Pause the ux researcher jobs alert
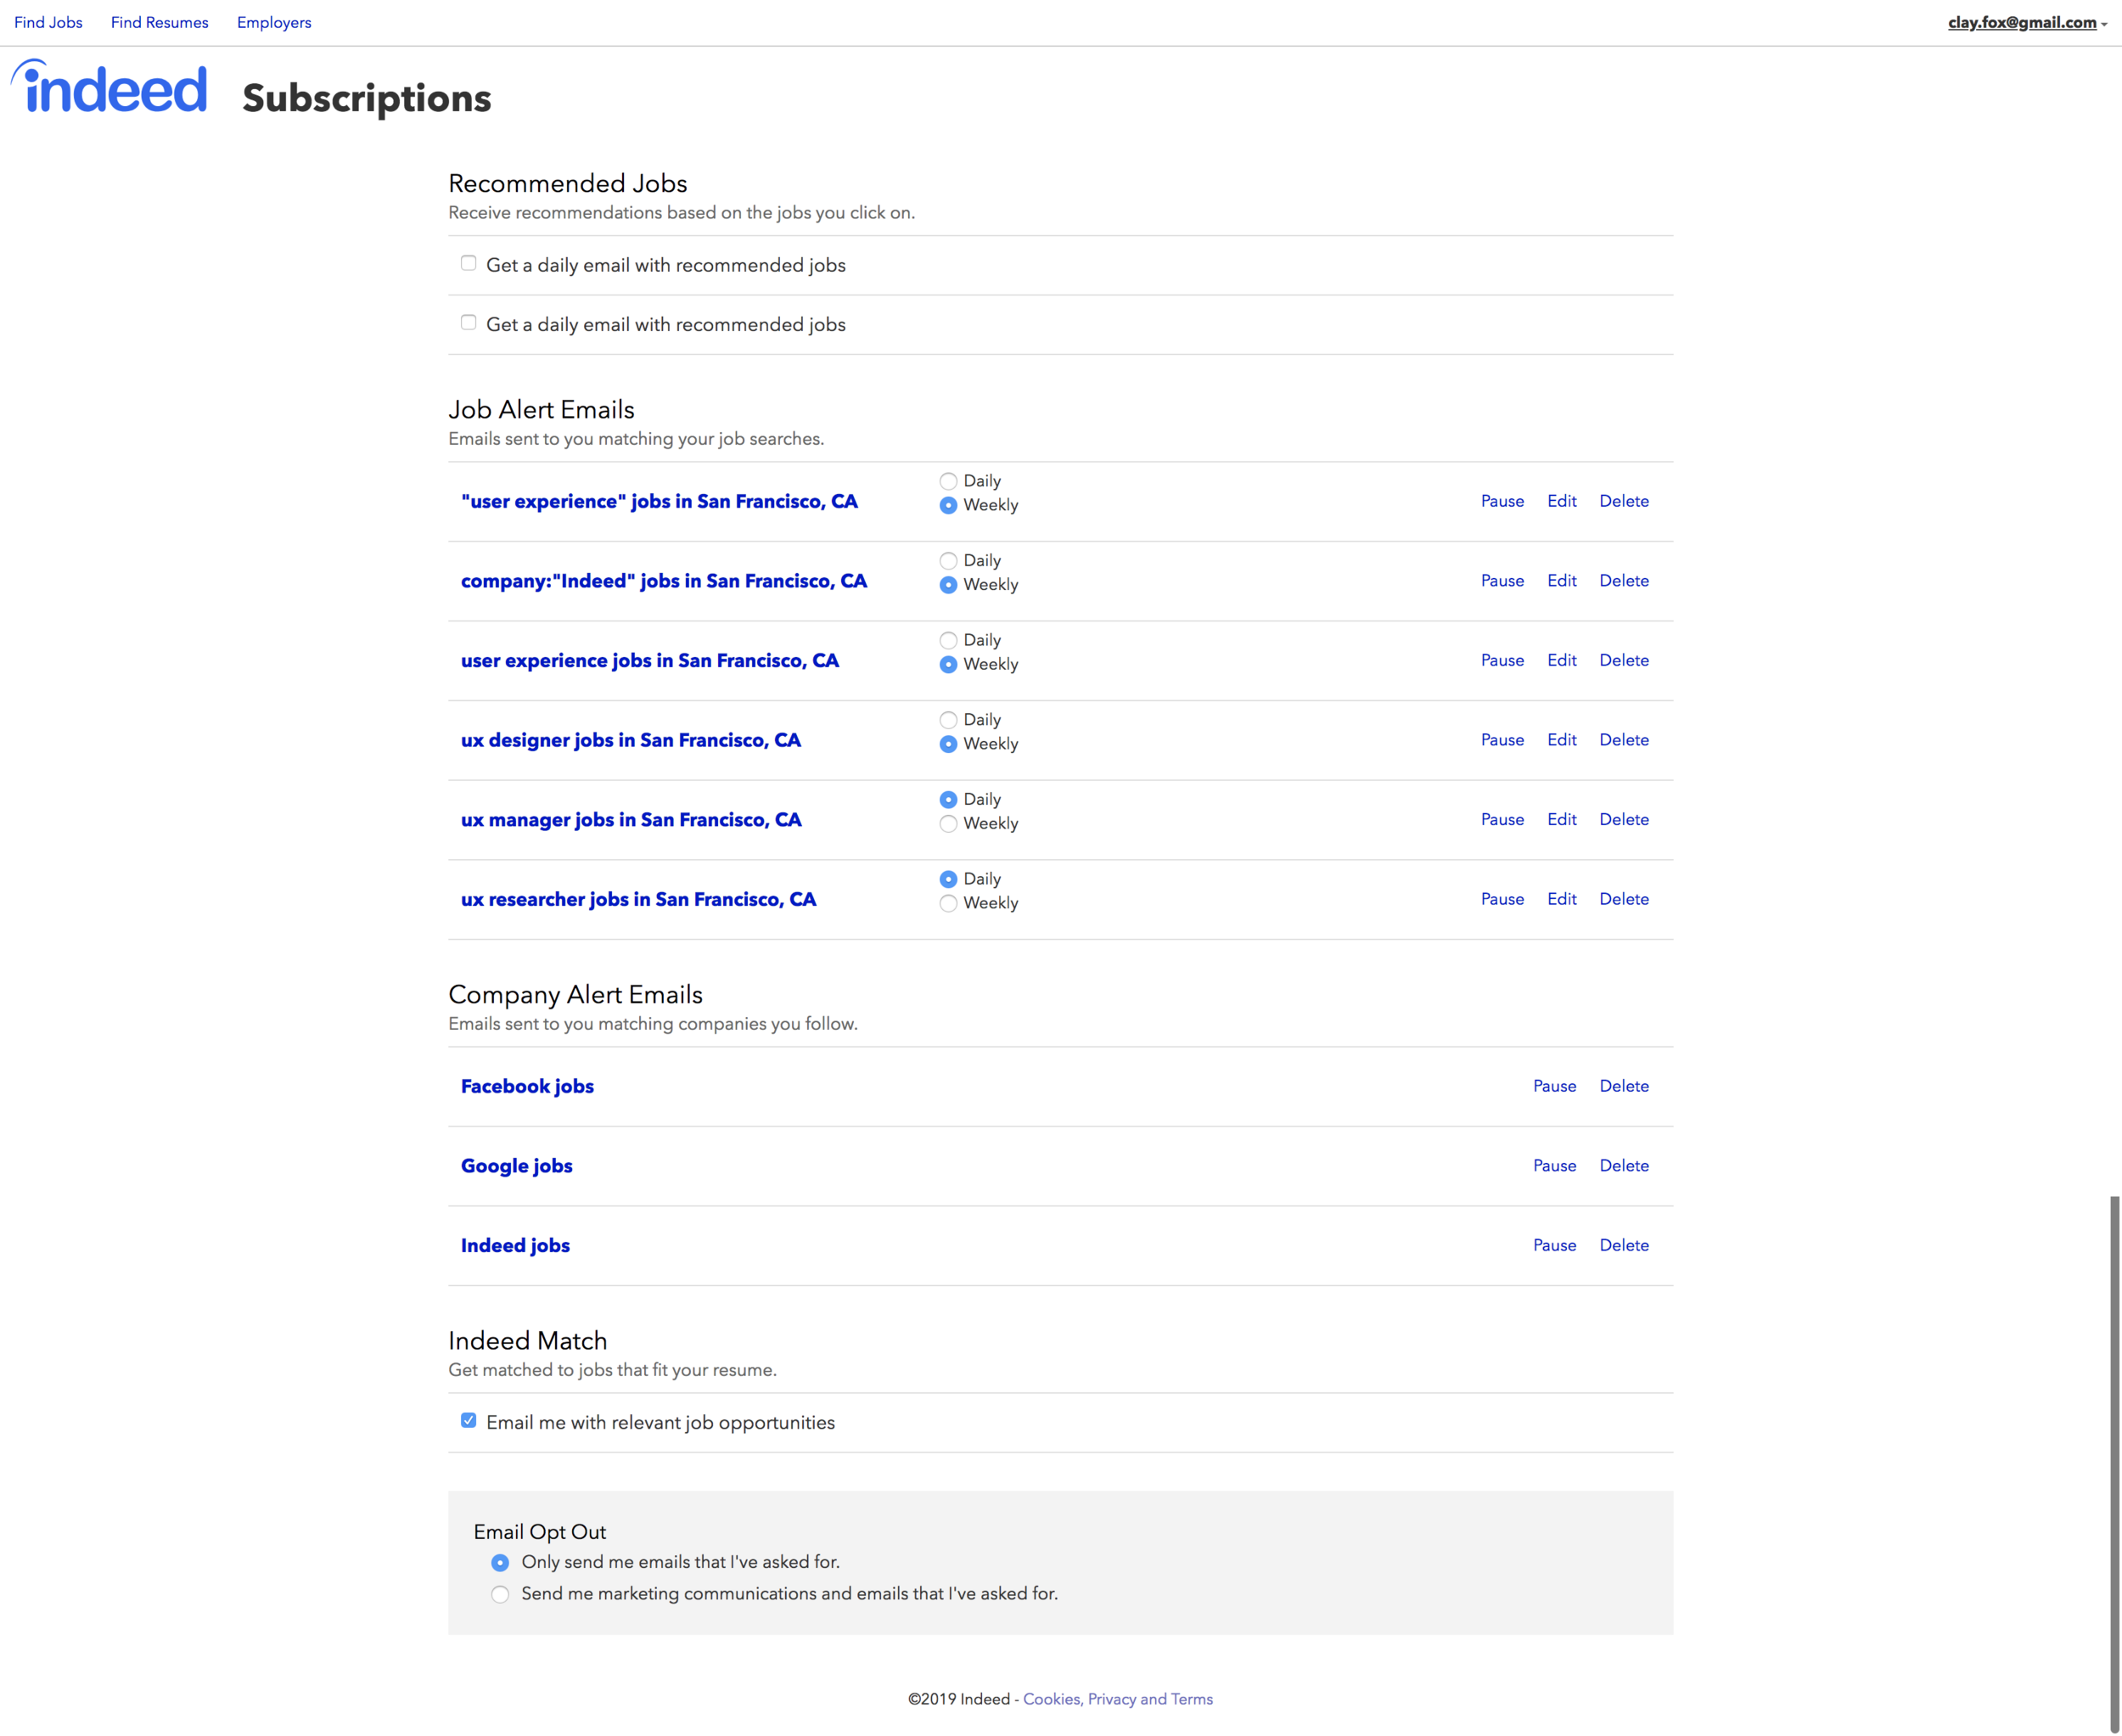The width and height of the screenshot is (2122, 1736). pyautogui.click(x=1502, y=899)
